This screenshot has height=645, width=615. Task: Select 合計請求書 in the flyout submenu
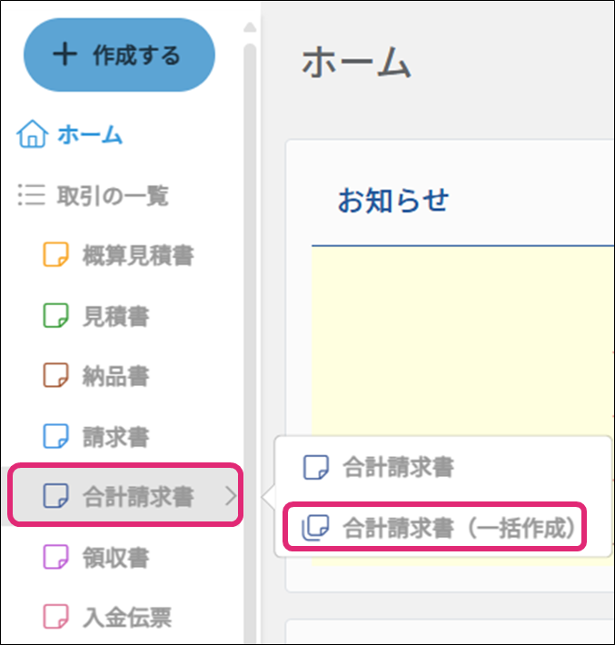coord(397,468)
